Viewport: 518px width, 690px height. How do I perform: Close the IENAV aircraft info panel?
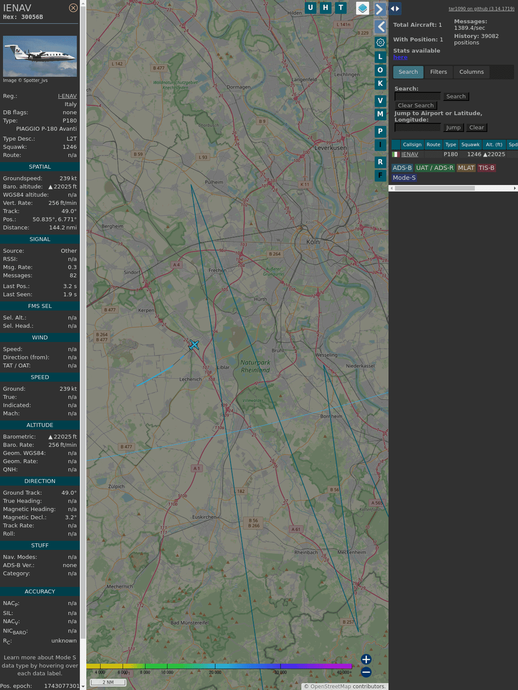click(73, 8)
